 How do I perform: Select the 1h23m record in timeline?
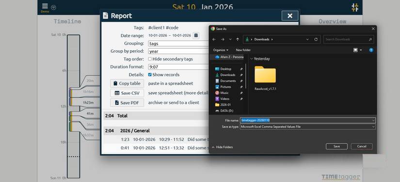88,102
